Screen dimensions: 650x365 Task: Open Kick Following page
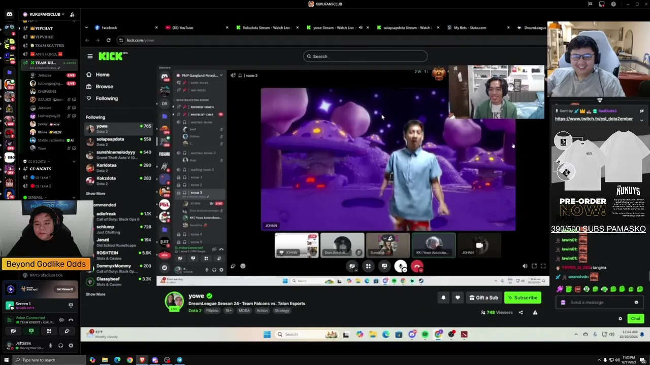click(x=102, y=98)
